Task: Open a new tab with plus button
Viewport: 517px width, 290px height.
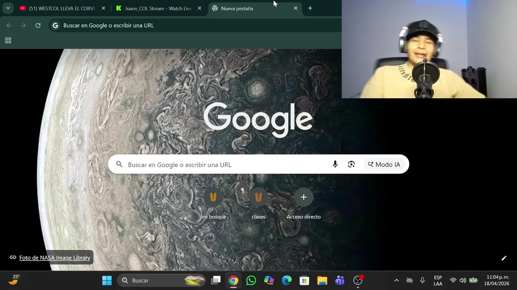Action: click(310, 8)
